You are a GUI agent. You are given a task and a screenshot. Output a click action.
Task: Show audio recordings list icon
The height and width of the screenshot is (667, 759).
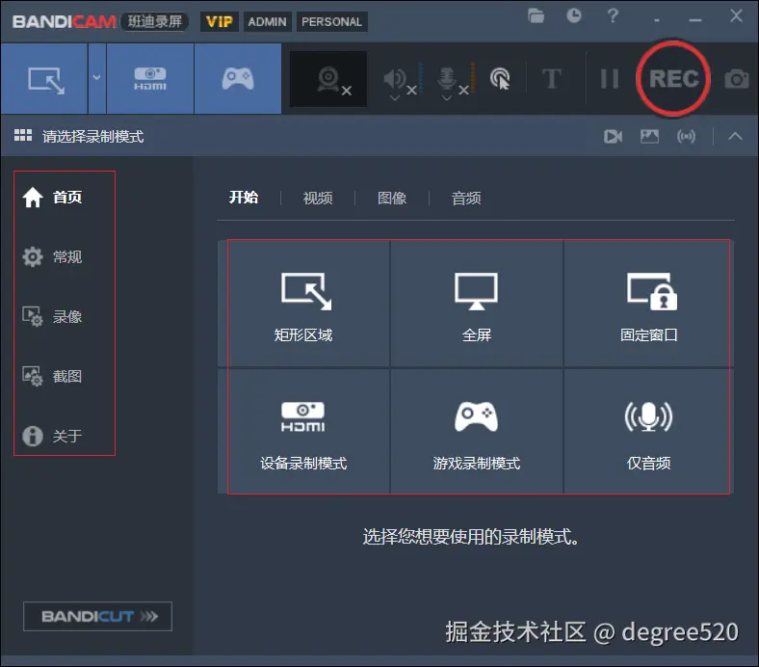point(686,137)
